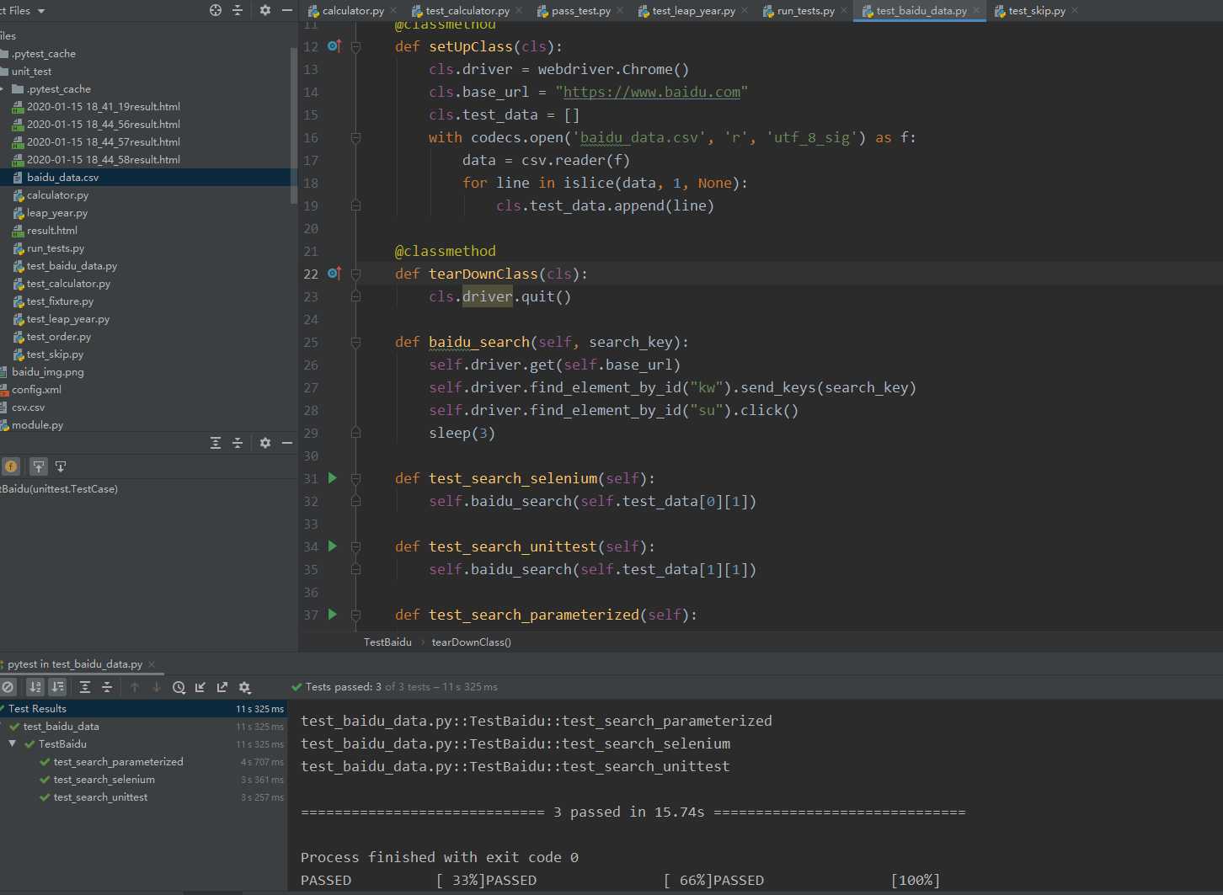The height and width of the screenshot is (895, 1223).
Task: Expand all test result nodes
Action: coord(85,687)
